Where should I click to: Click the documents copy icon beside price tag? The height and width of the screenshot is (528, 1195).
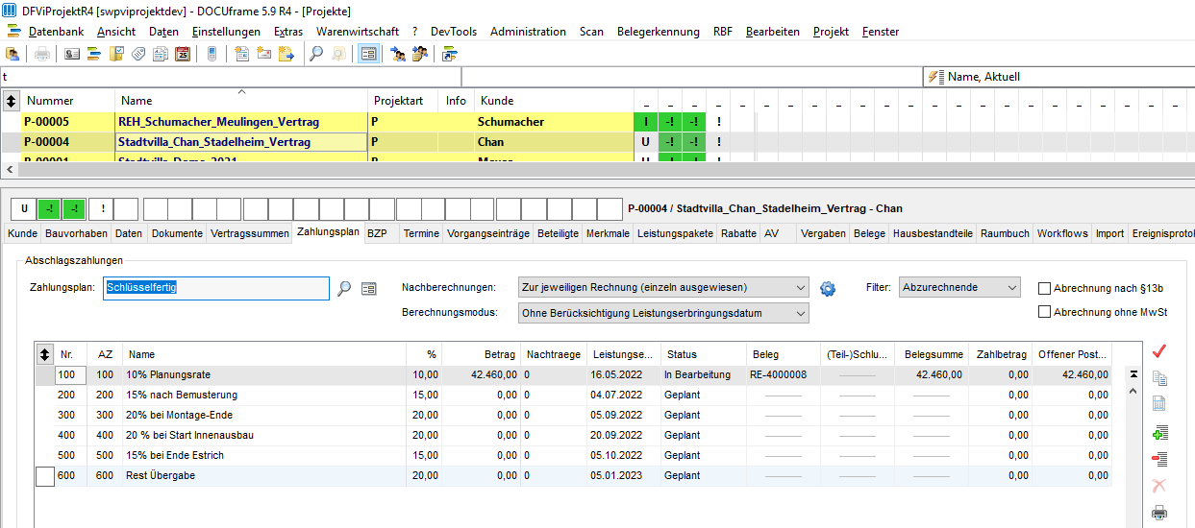pos(161,54)
